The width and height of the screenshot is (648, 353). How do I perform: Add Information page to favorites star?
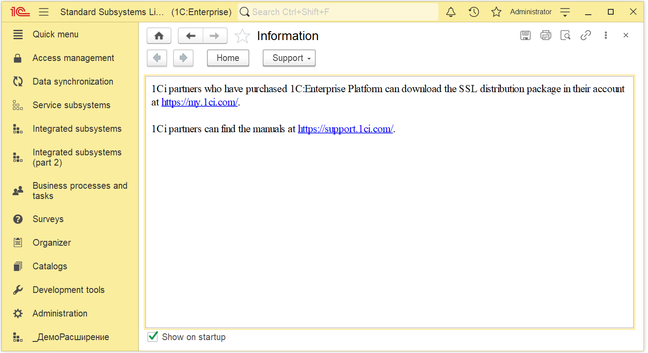coord(242,36)
